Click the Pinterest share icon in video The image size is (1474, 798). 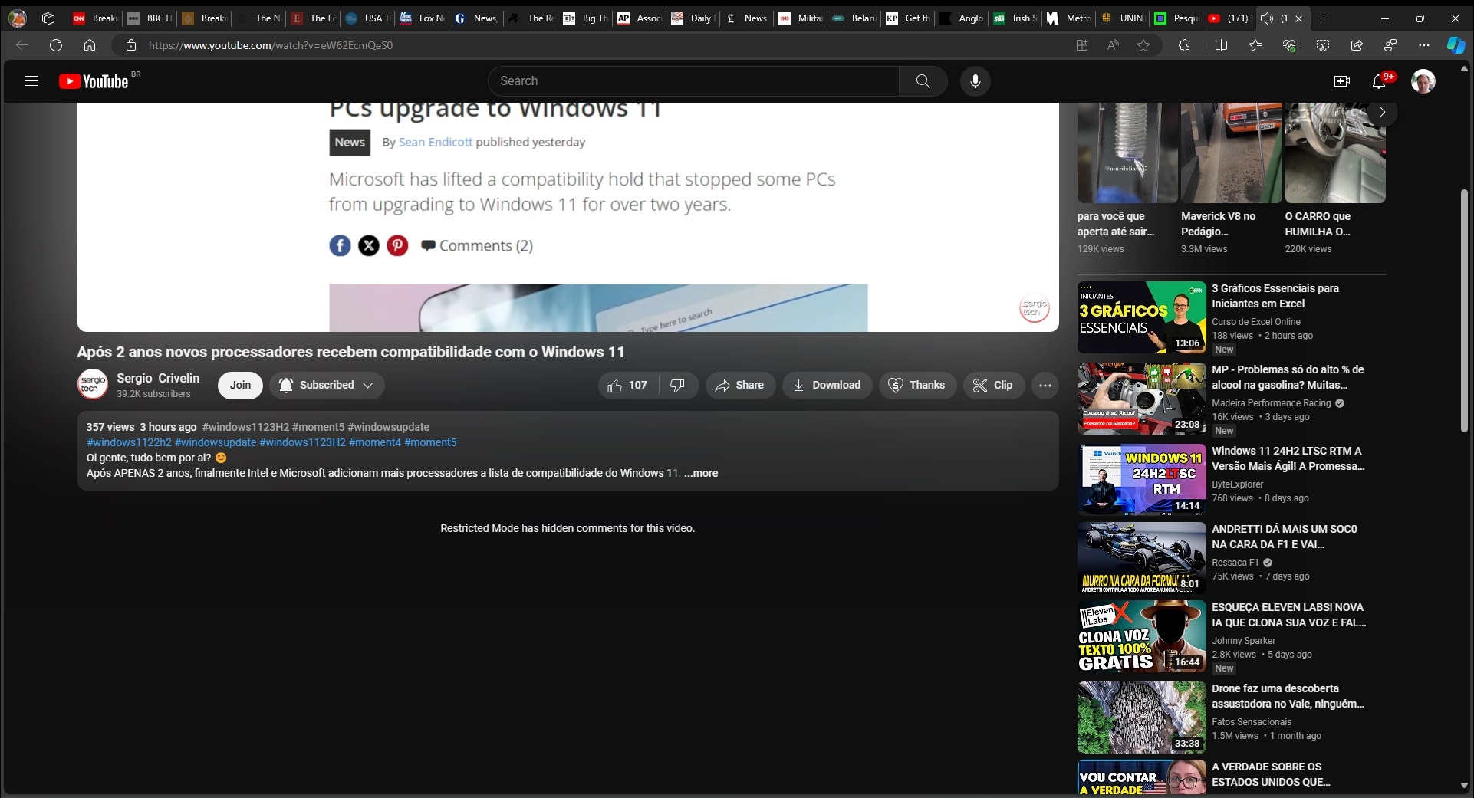coord(397,245)
